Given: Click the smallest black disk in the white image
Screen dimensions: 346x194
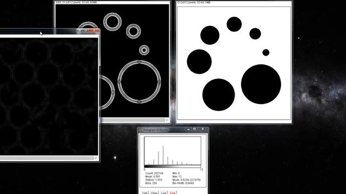Looking at the screenshot, I should click(265, 53).
